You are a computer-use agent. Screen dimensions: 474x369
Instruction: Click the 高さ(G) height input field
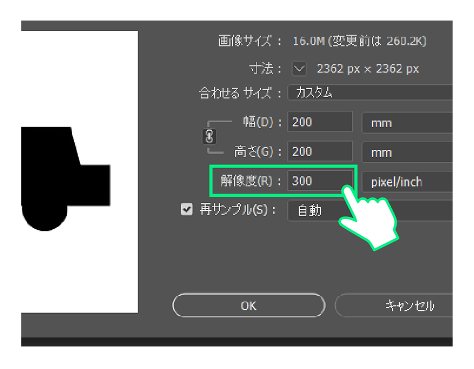pyautogui.click(x=320, y=151)
